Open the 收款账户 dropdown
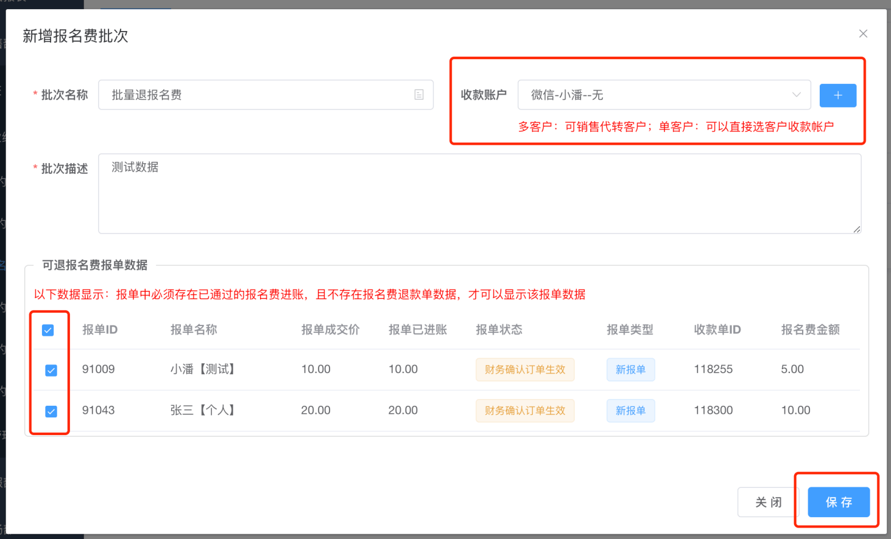Viewport: 891px width, 539px height. 652,95
